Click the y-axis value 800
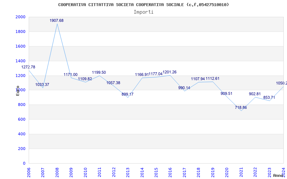287x179 pixels. point(22,105)
